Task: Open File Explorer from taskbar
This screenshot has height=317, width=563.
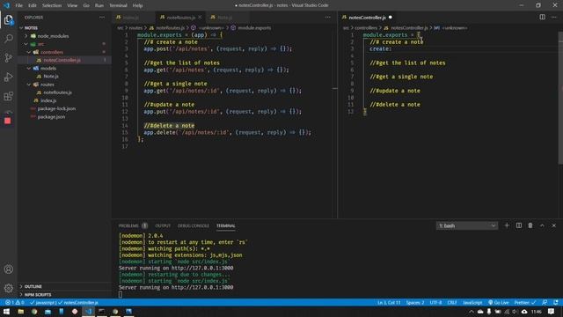Action: pos(21,312)
